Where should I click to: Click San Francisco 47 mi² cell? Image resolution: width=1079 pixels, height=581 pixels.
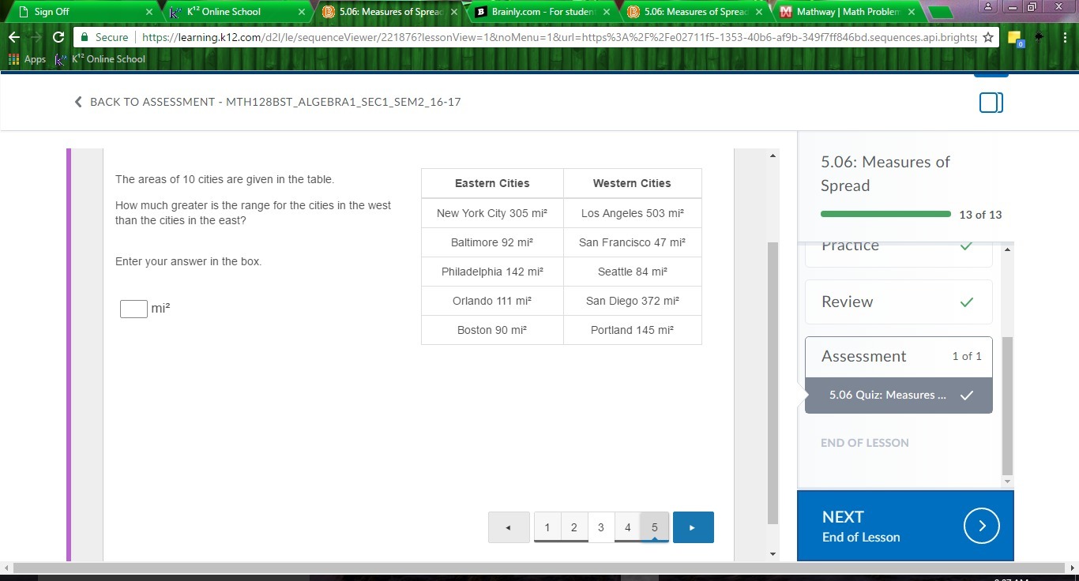(x=632, y=242)
